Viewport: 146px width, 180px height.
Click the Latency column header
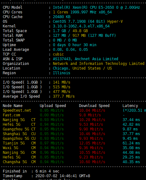[130, 106]
